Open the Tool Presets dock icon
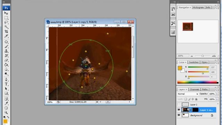The image size is (222, 125). pyautogui.click(x=173, y=23)
